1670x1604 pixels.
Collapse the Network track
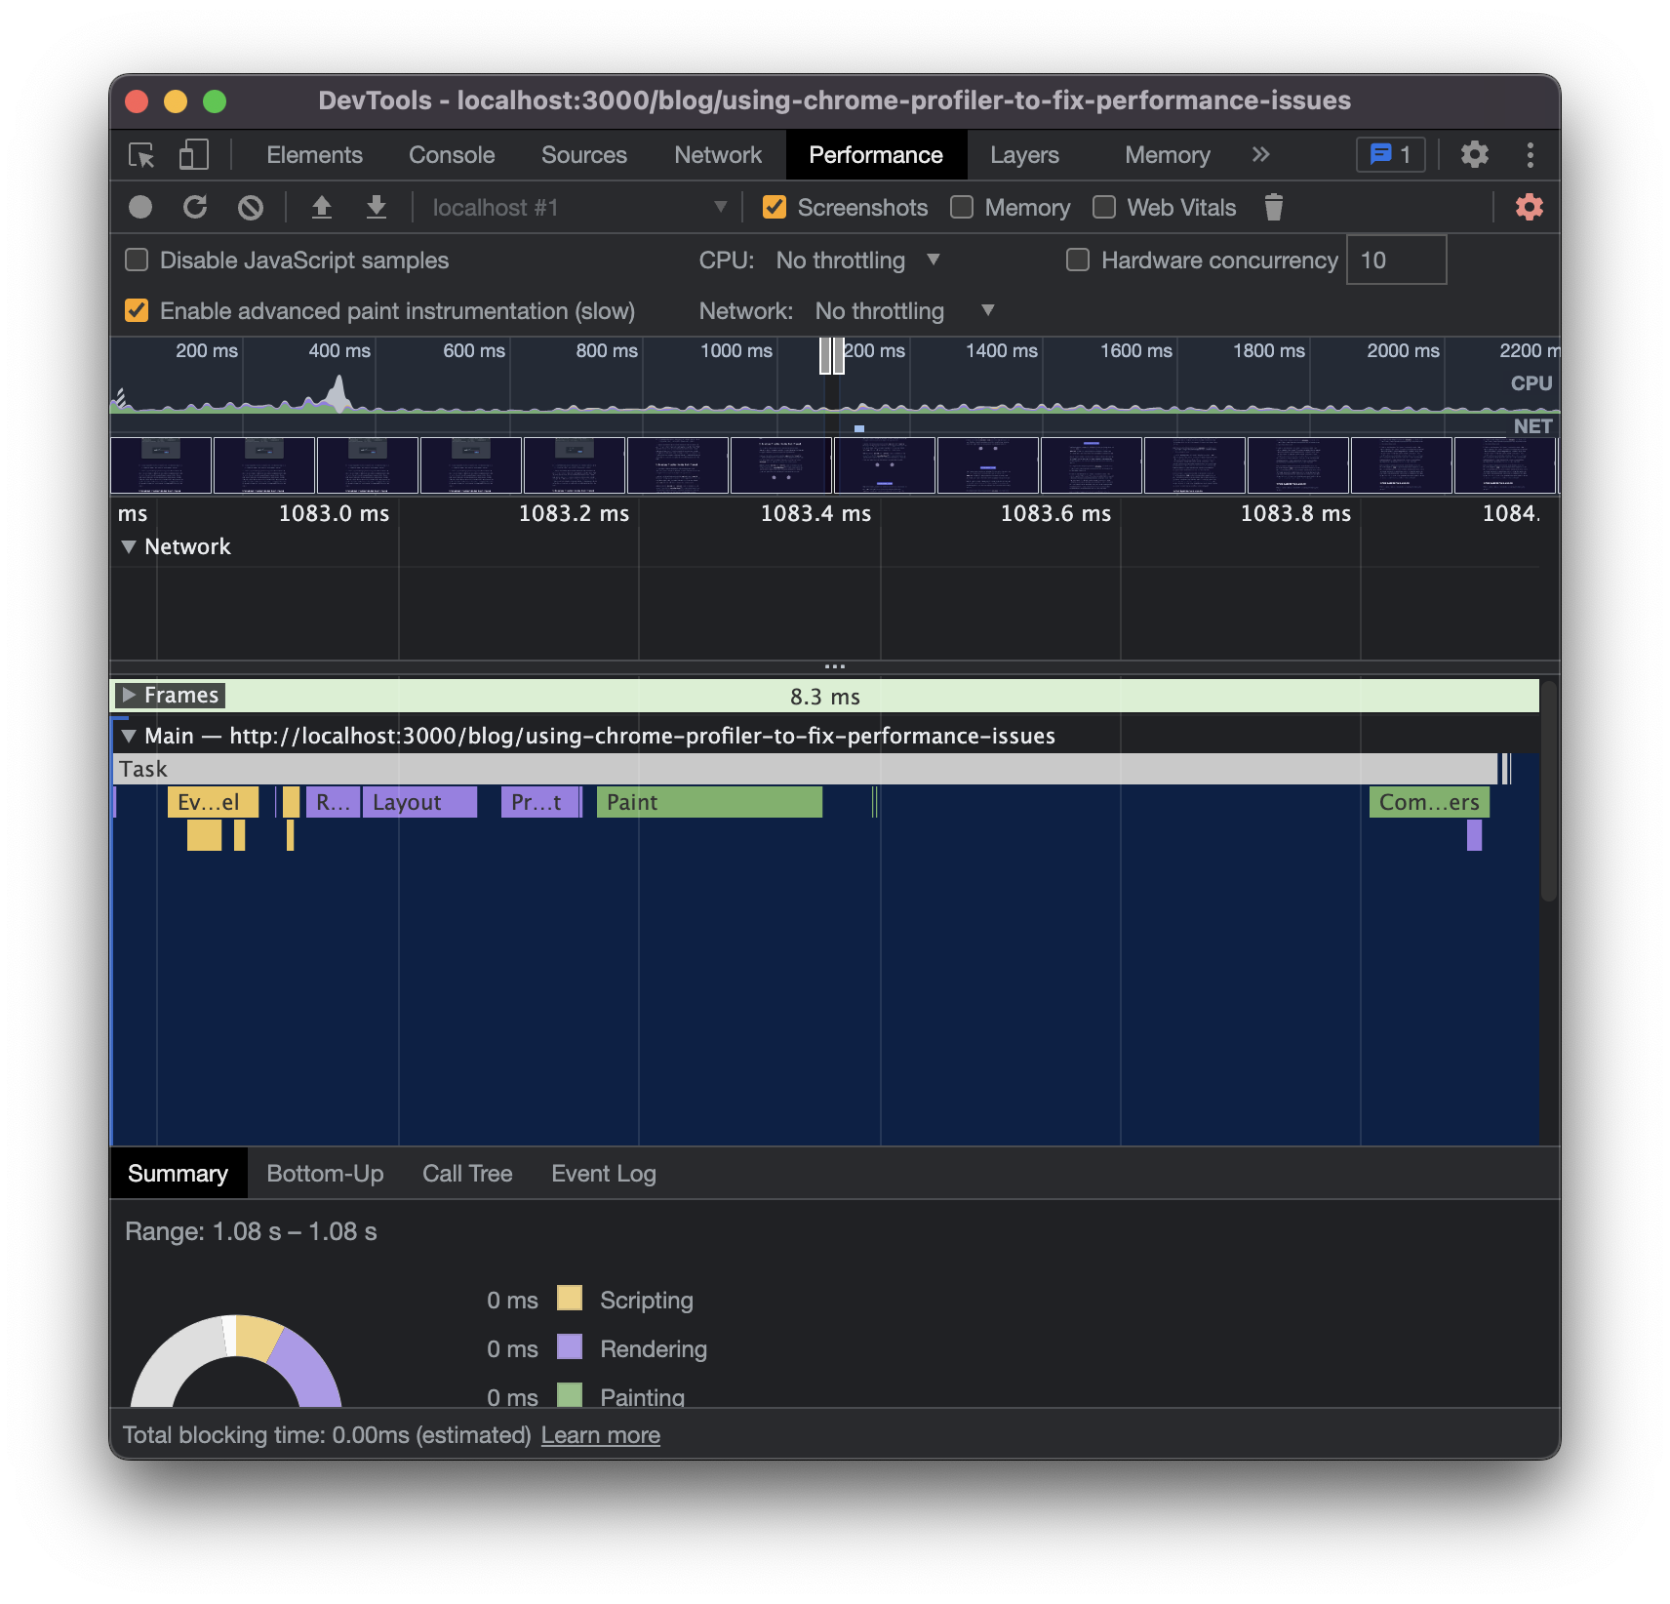(129, 547)
